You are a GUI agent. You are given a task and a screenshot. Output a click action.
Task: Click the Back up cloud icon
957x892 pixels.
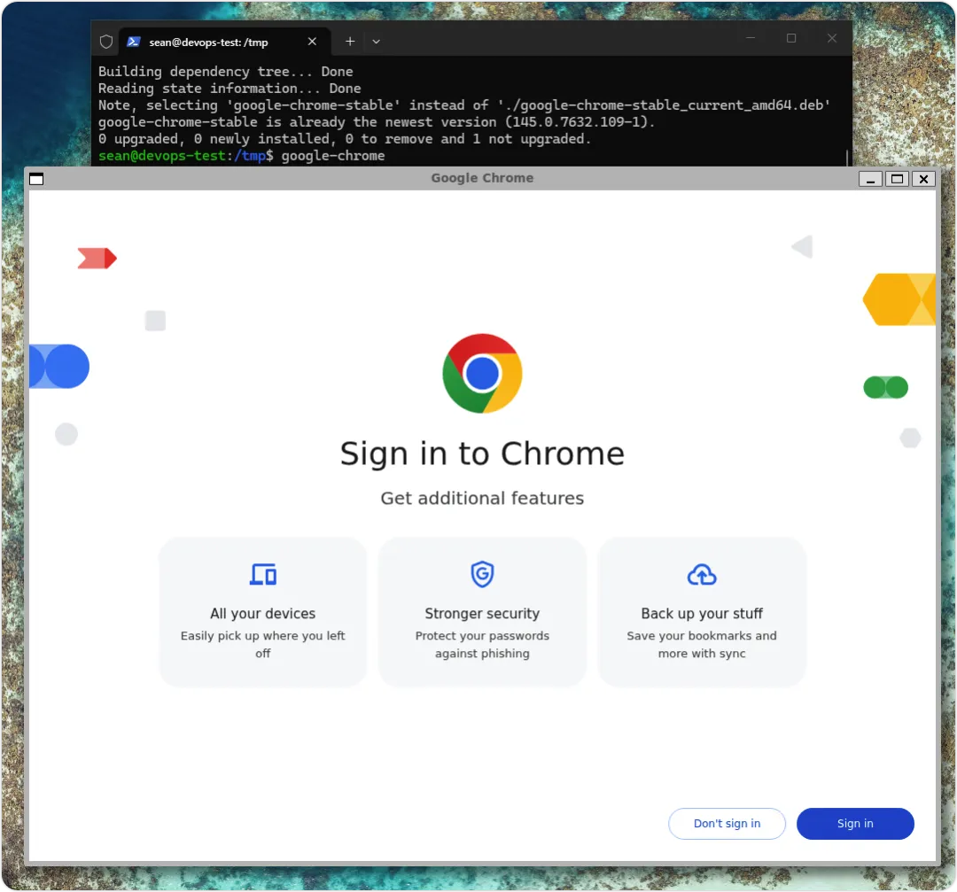(x=701, y=575)
